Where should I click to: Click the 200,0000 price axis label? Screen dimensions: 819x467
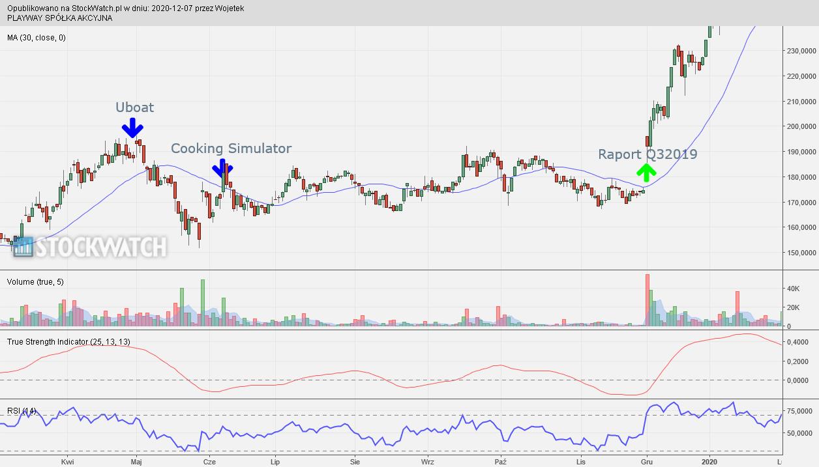pyautogui.click(x=801, y=126)
